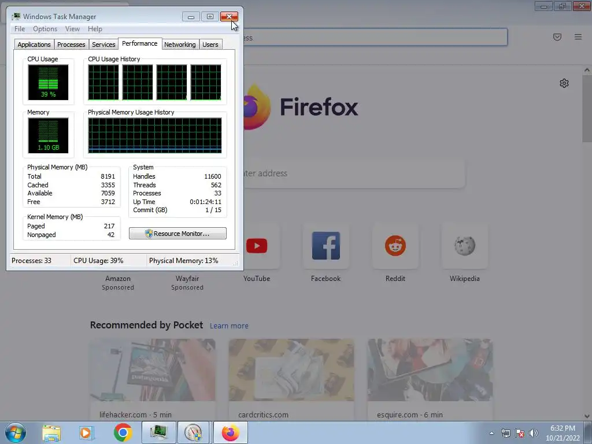This screenshot has width=592, height=444.
Task: Open the Facebook shortcut tile in Firefox
Action: point(326,246)
